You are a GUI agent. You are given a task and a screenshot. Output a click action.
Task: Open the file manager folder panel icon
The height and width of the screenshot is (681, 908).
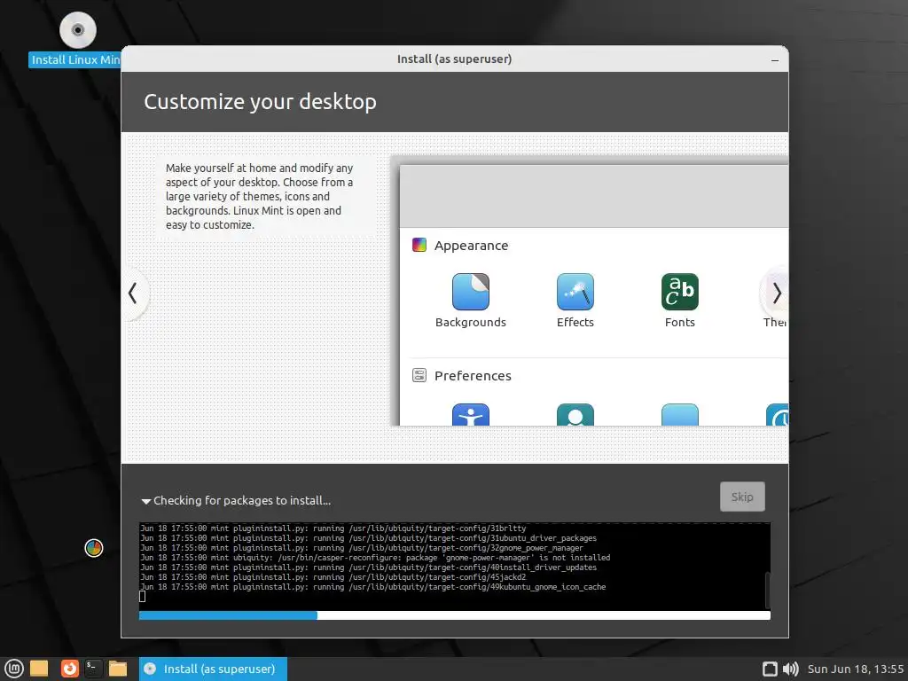click(118, 669)
